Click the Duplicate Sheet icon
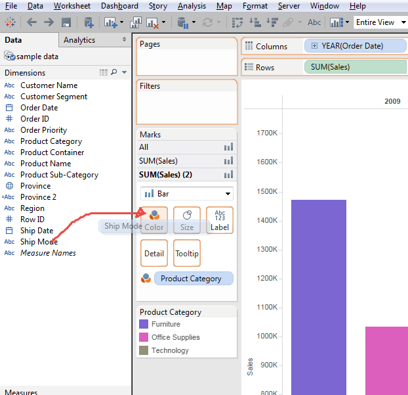 [x=136, y=22]
